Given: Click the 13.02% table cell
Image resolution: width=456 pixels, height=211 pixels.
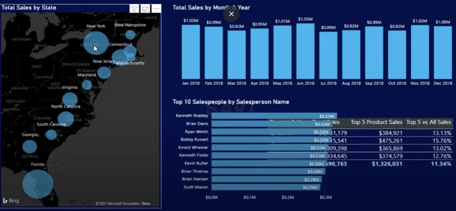Looking at the screenshot, I should 442,148.
